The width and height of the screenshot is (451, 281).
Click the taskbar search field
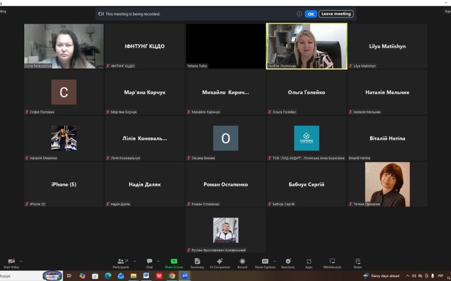click(x=31, y=276)
